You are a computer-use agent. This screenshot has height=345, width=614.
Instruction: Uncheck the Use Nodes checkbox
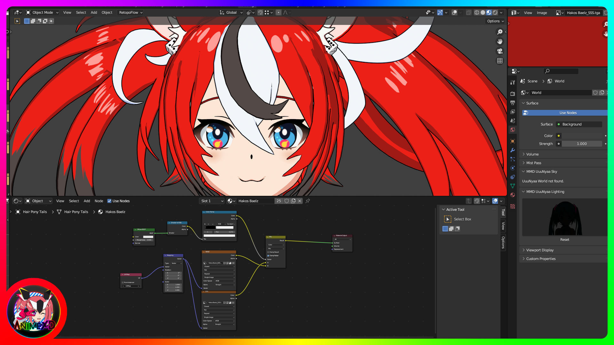(109, 201)
